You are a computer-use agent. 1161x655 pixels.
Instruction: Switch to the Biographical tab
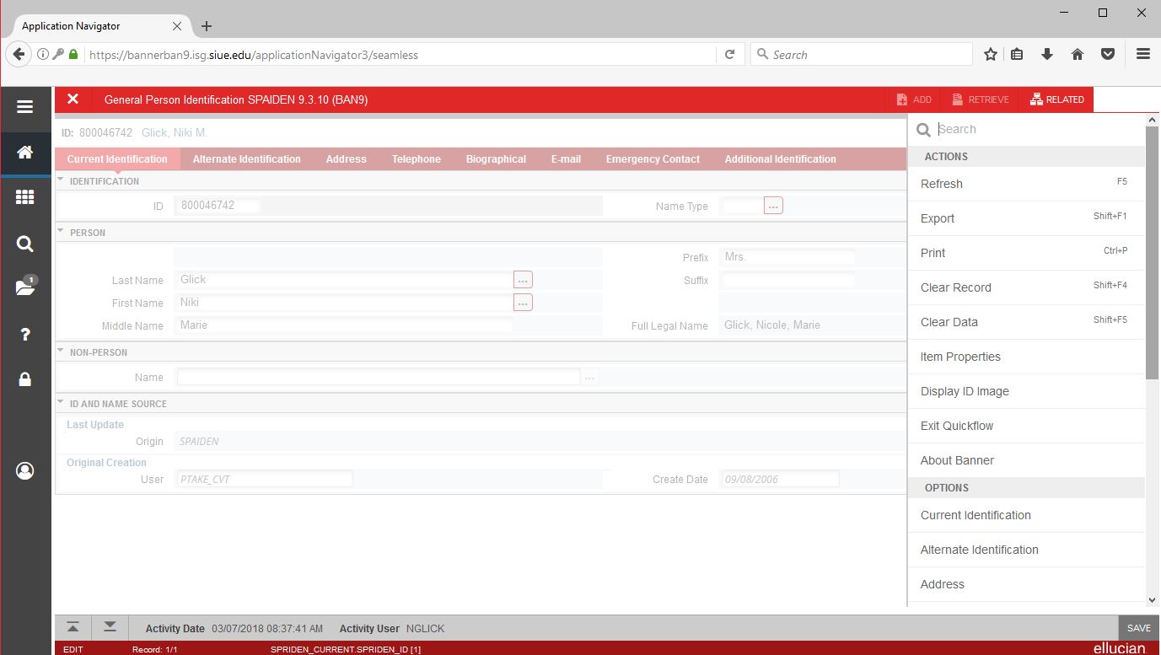(496, 159)
